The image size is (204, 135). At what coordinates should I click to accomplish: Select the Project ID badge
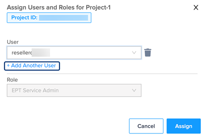pyautogui.click(x=49, y=18)
